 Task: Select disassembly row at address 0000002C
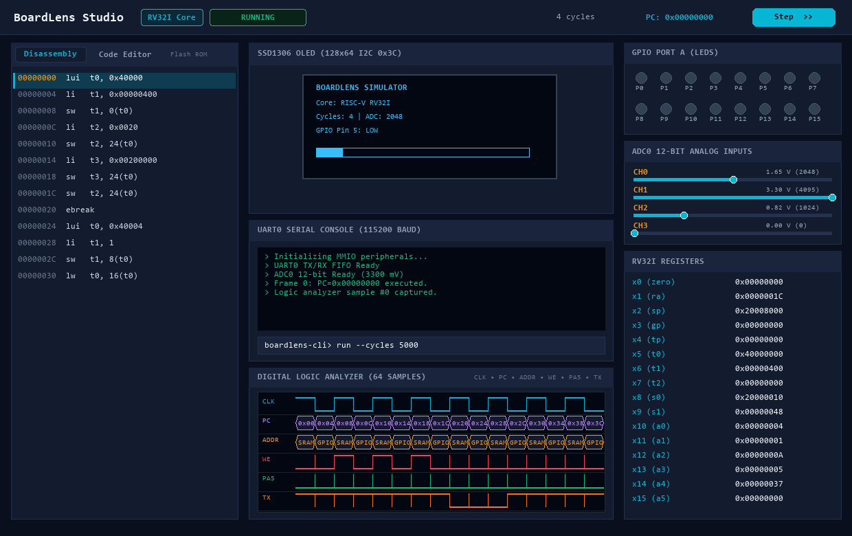[124, 259]
